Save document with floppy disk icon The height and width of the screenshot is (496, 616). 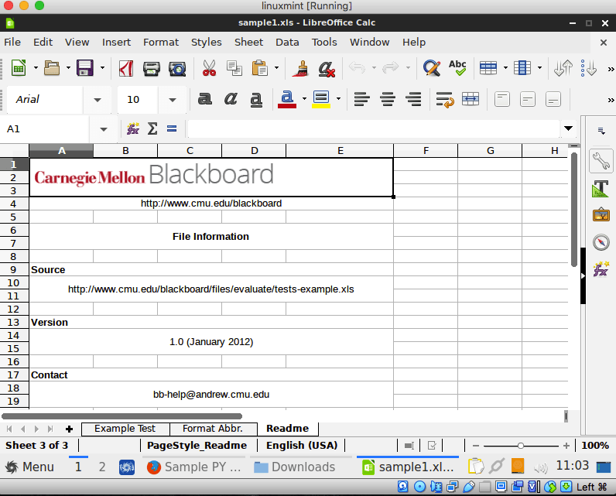[85, 68]
